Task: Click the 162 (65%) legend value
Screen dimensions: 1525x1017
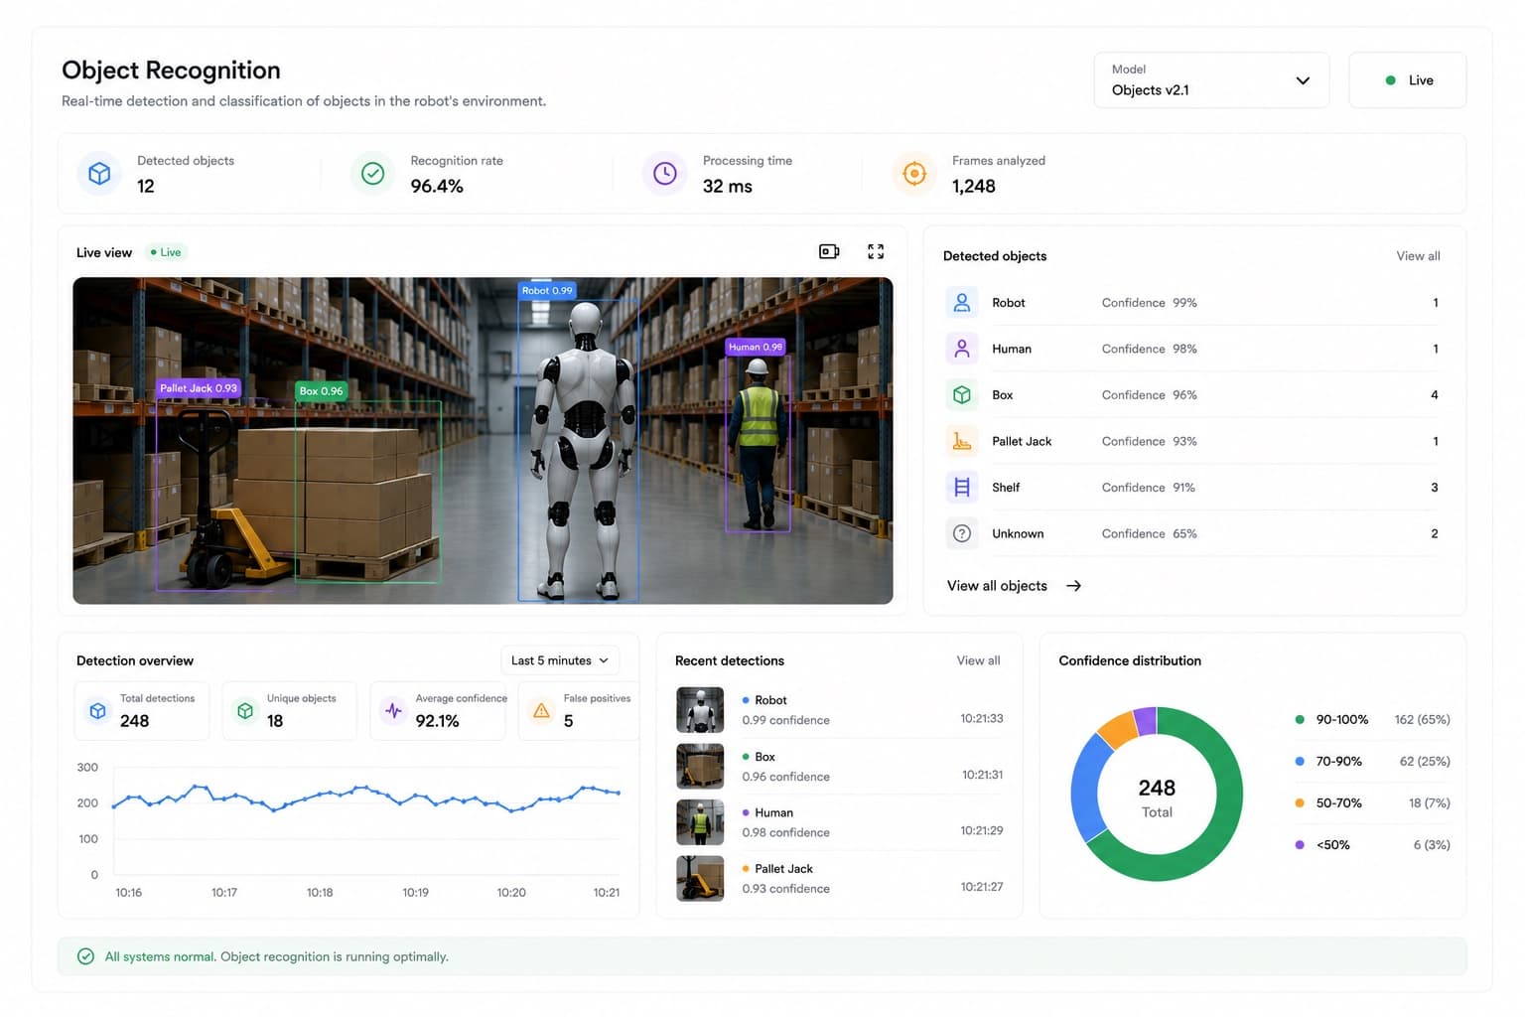Action: (1422, 720)
